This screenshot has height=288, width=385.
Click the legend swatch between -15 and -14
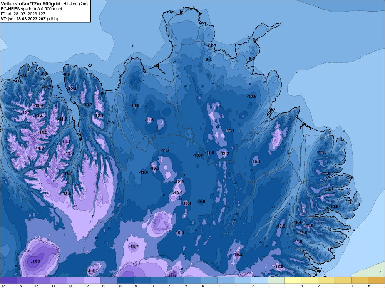pos(42,280)
